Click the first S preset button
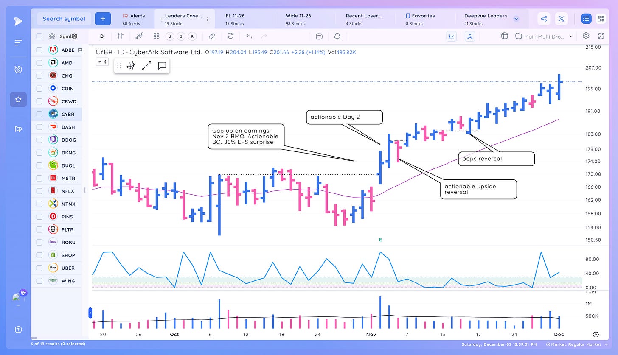Image resolution: width=618 pixels, height=355 pixels. click(170, 36)
